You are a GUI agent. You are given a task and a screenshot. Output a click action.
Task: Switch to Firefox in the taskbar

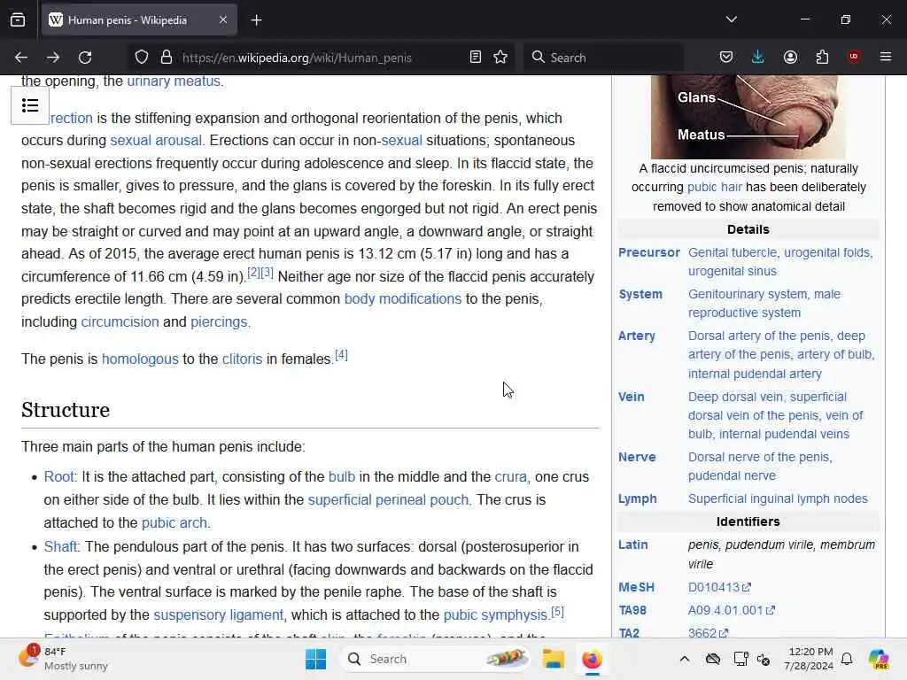[x=592, y=659]
